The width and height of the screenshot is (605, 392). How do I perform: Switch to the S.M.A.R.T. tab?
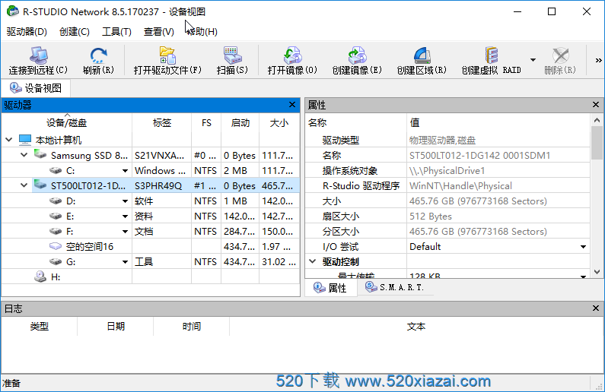click(395, 287)
